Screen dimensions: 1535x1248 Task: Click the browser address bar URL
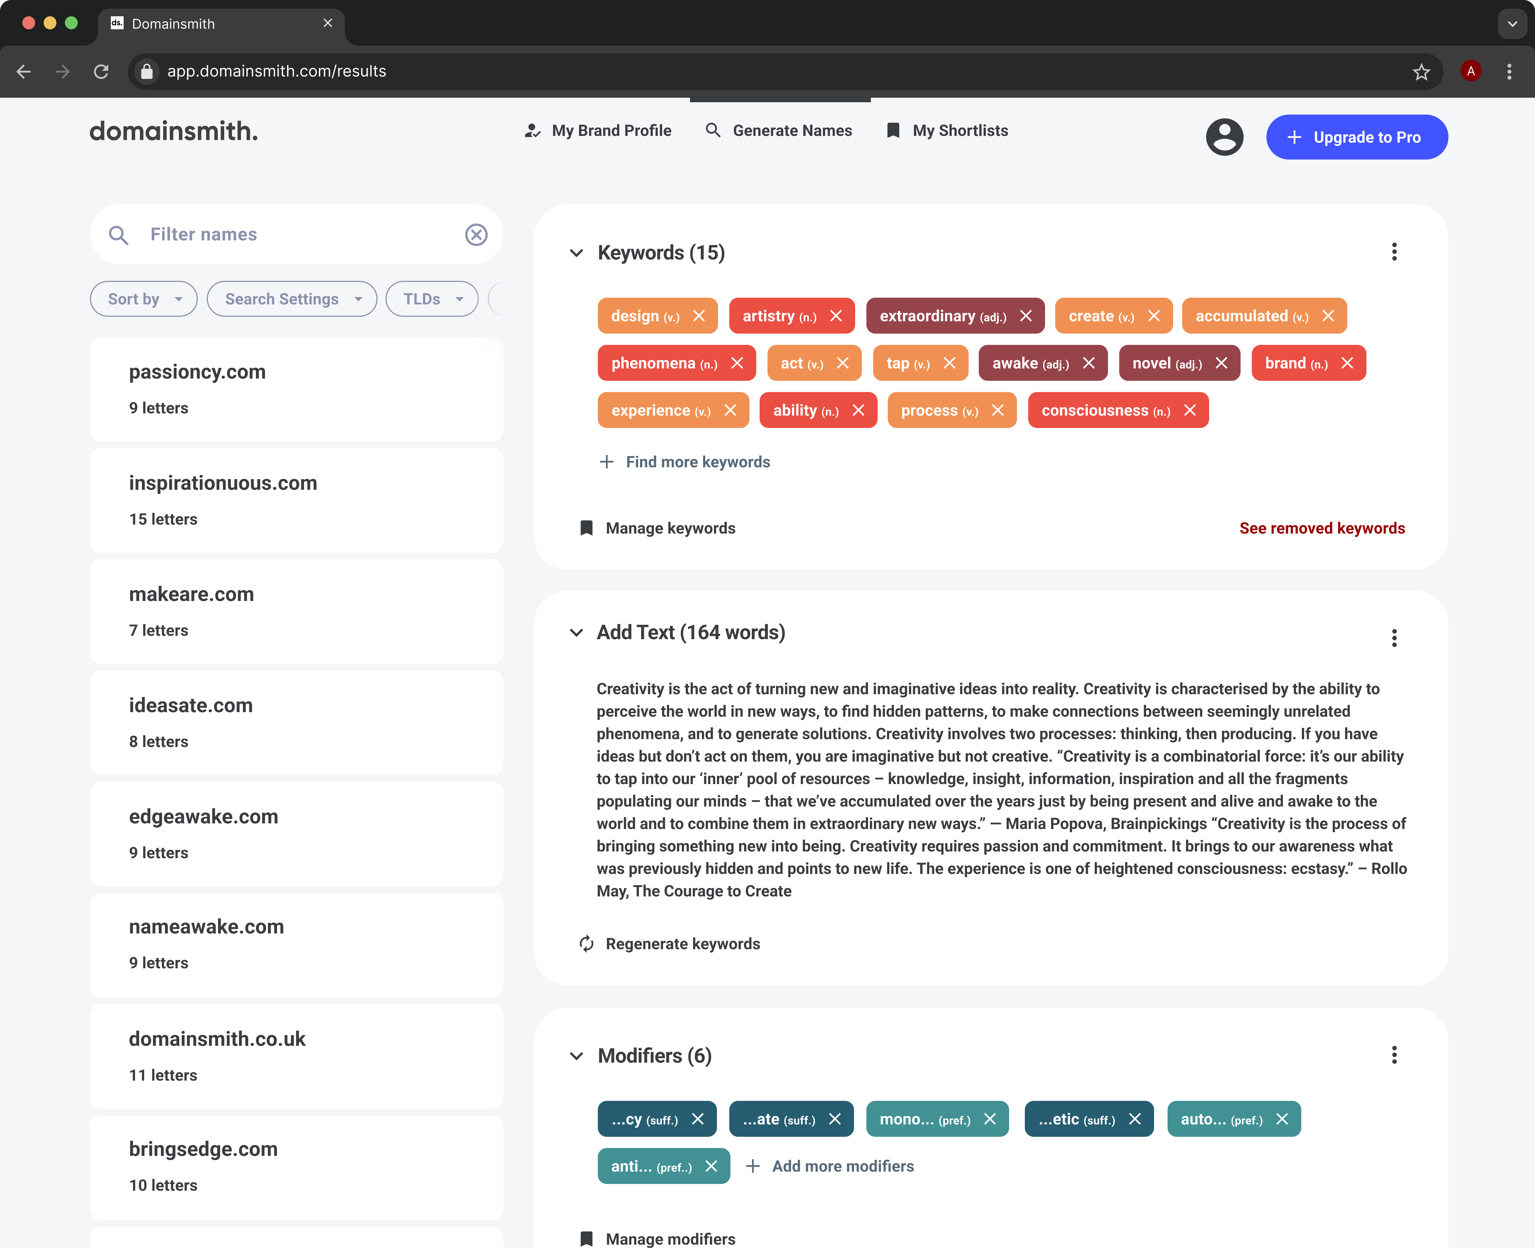[277, 71]
